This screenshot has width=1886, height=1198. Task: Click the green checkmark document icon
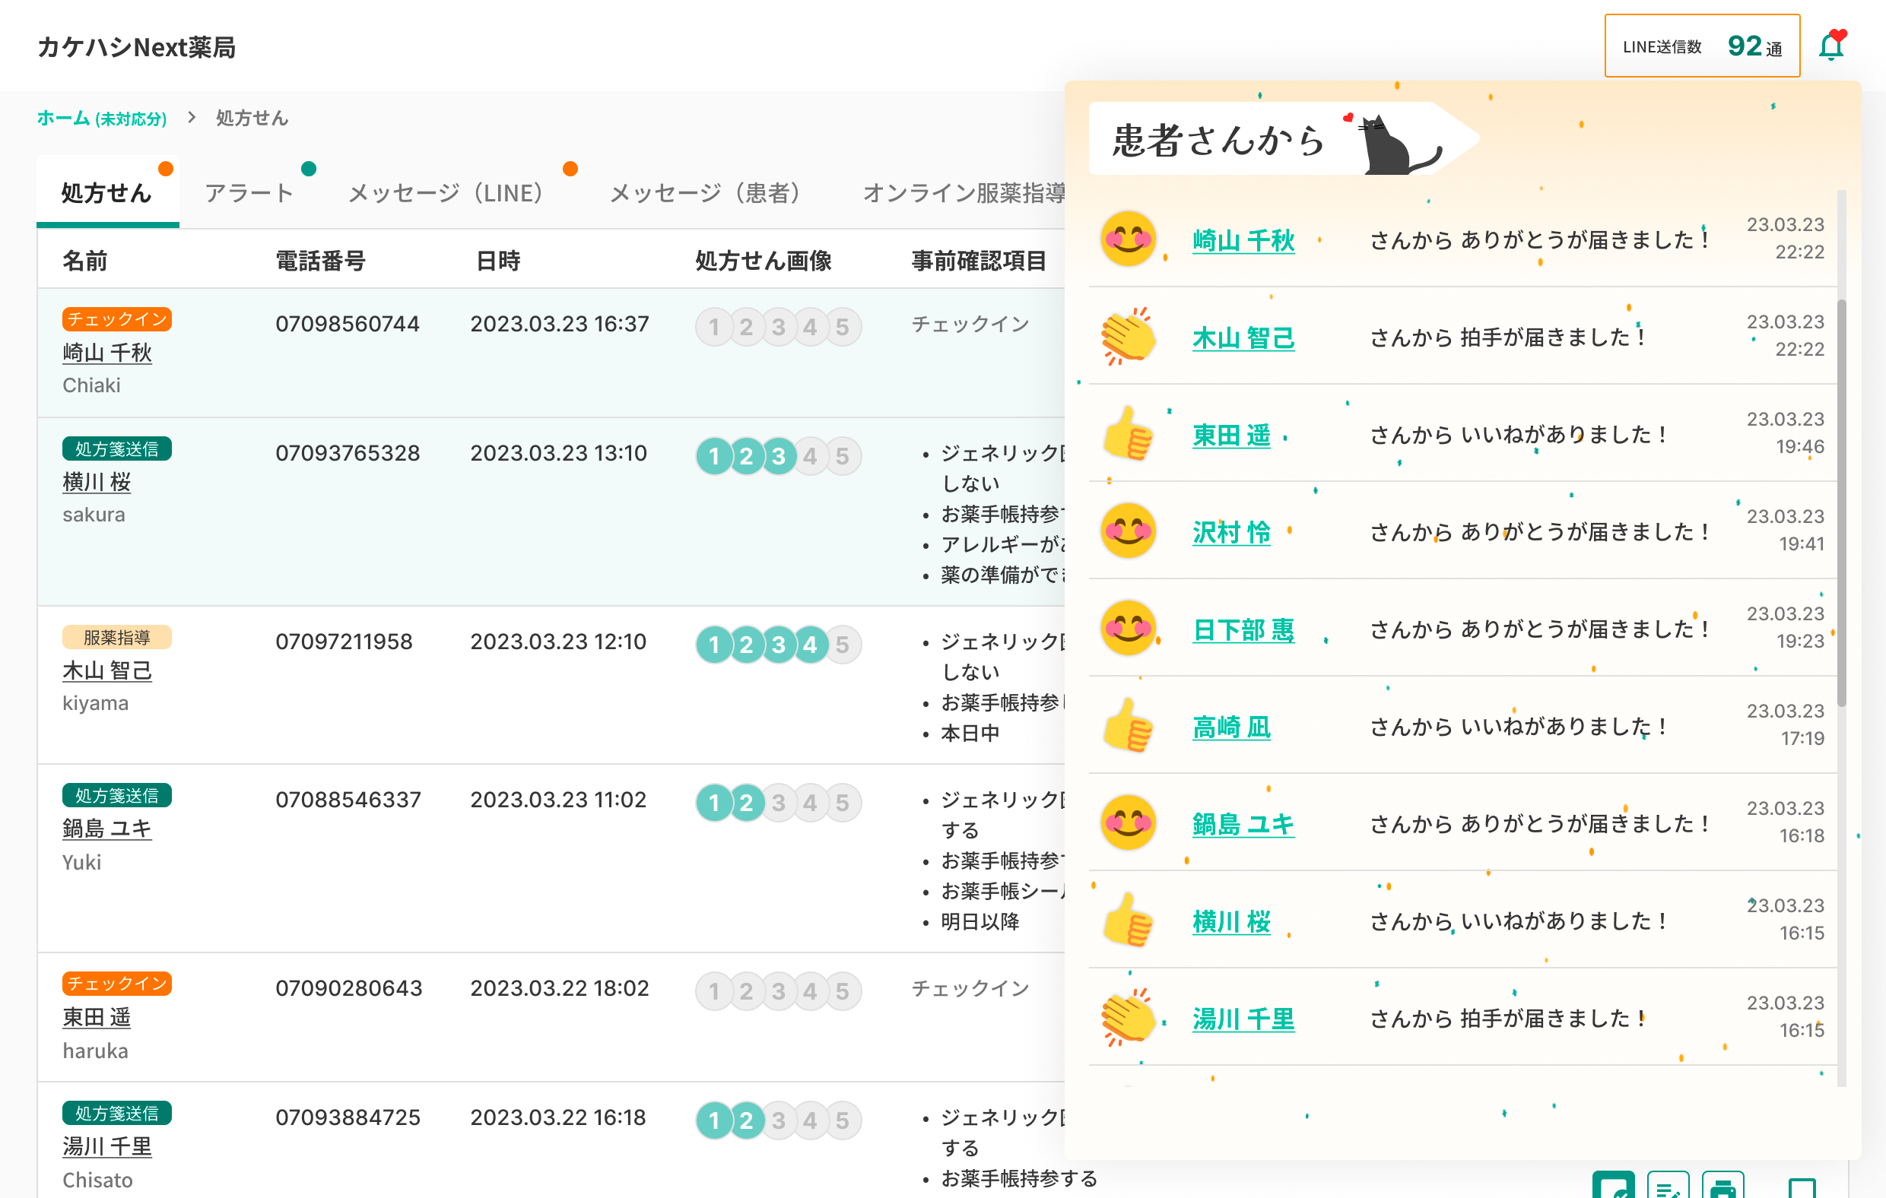(x=1613, y=1187)
